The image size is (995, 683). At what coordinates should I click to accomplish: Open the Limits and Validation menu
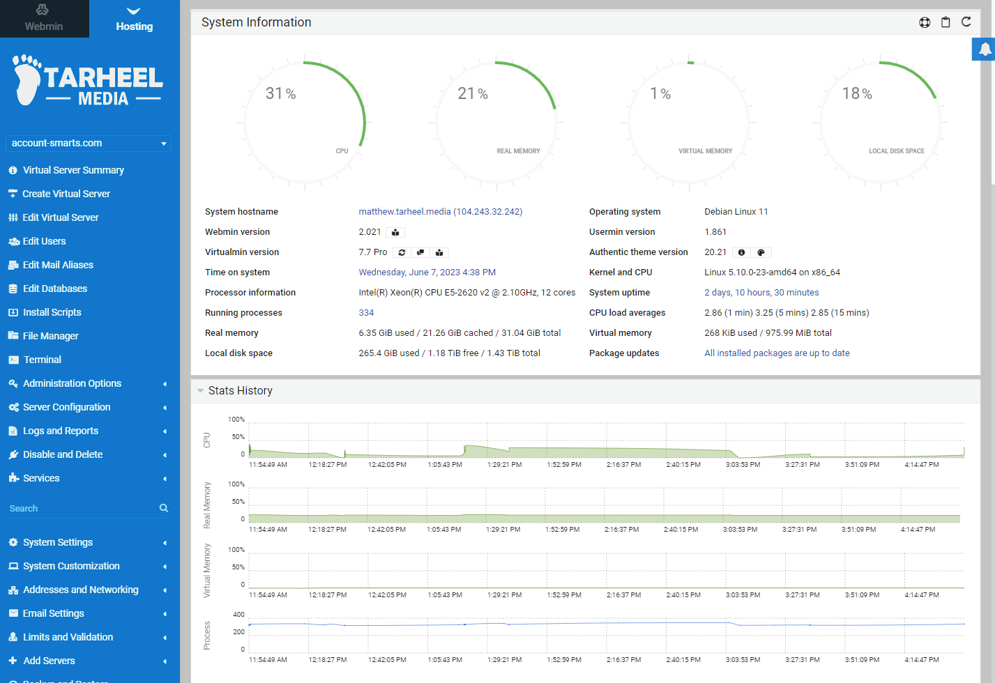tap(68, 637)
